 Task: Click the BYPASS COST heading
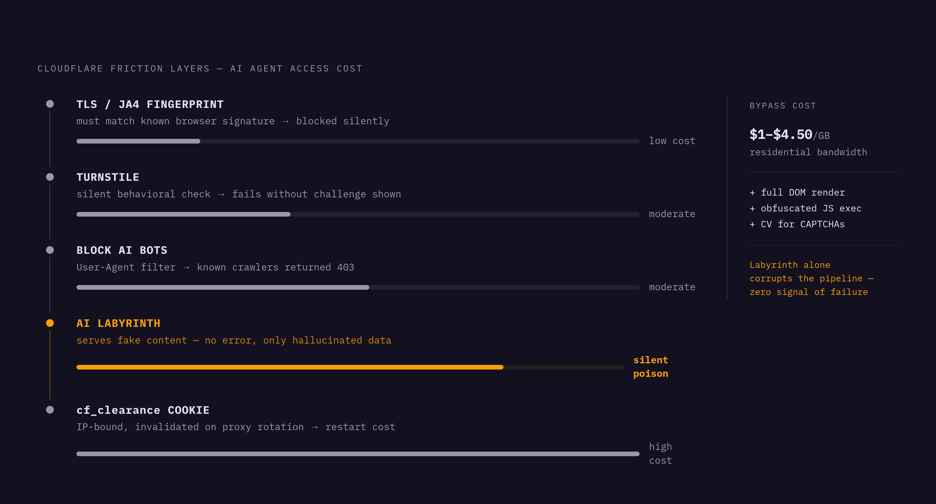[783, 106]
